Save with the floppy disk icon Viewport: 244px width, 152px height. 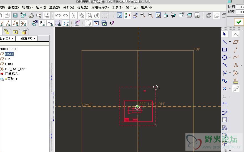pyautogui.click(x=15, y=15)
